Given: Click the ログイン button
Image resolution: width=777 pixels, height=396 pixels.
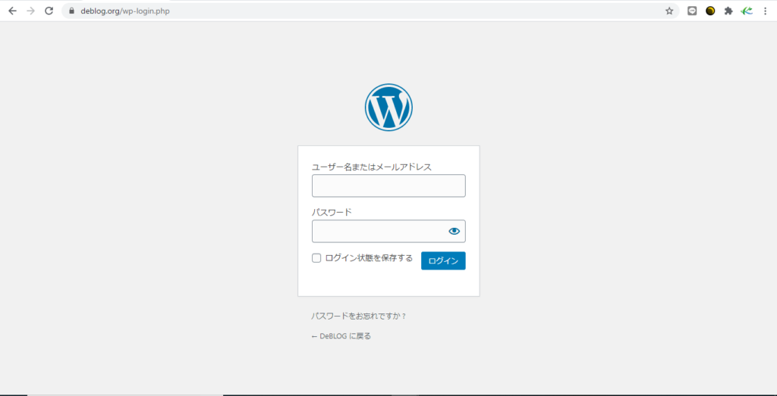Looking at the screenshot, I should point(443,260).
